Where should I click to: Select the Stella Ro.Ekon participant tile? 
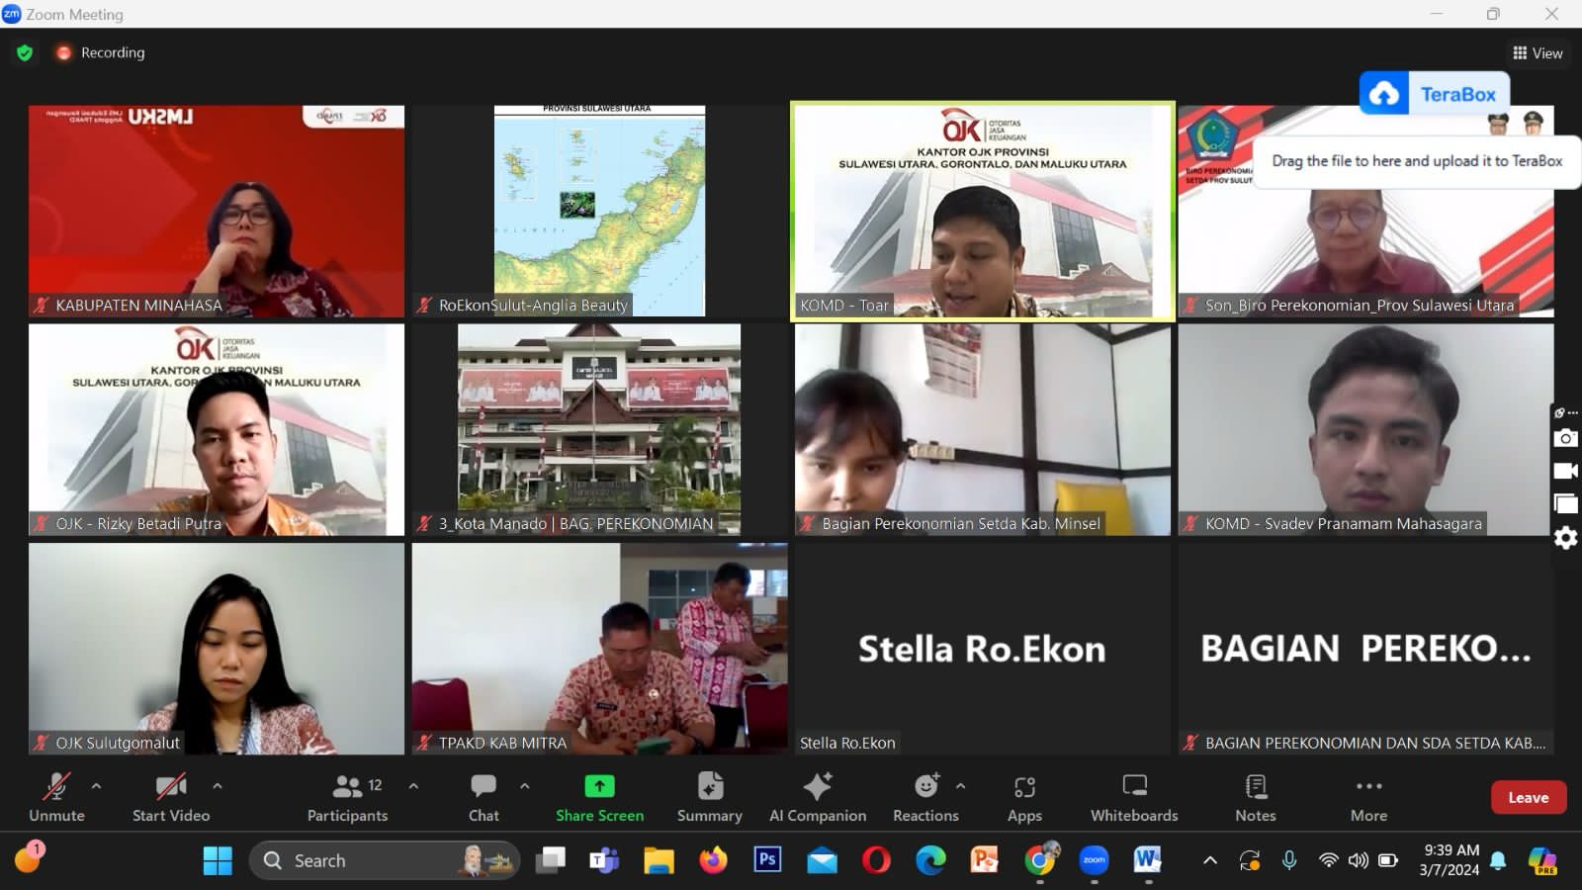(982, 649)
